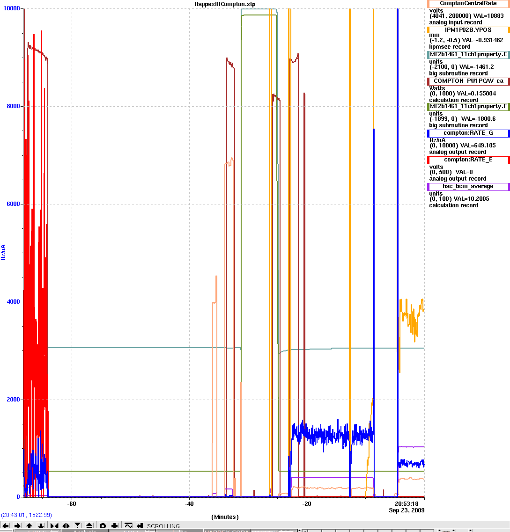Zoom in on the Y axis, hourglass icon
The image size is (510, 532).
(78, 526)
